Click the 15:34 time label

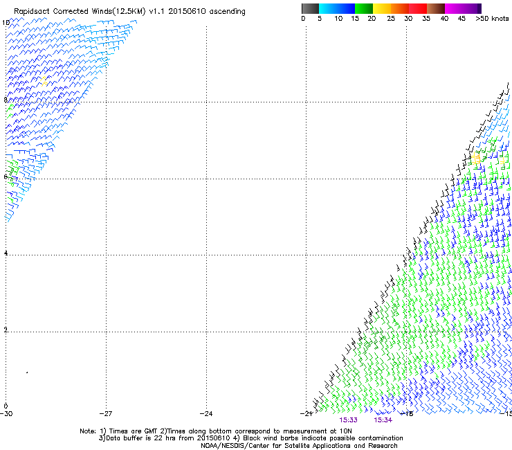pos(383,420)
